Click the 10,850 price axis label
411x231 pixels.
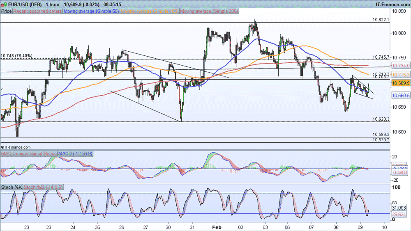(399, 11)
